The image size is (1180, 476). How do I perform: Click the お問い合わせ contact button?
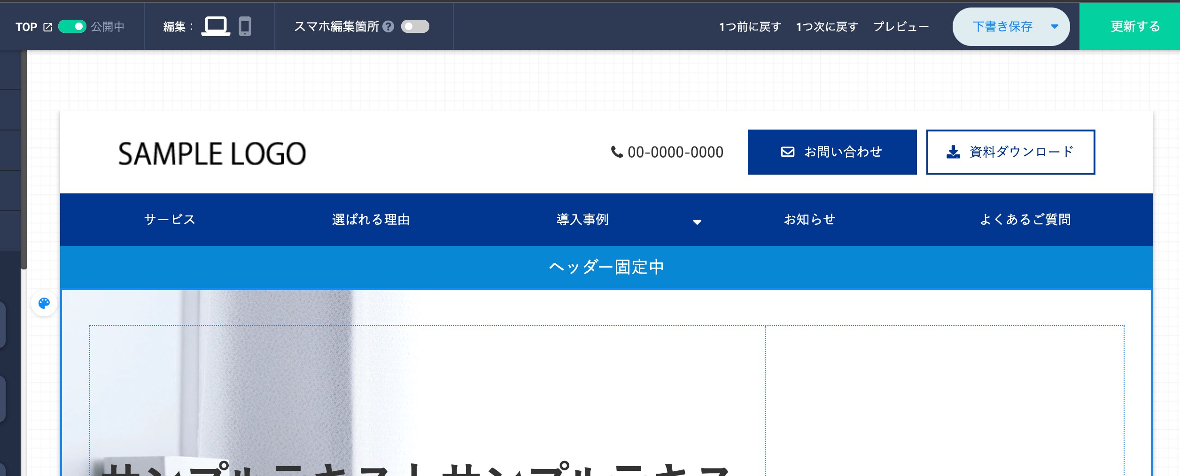832,152
